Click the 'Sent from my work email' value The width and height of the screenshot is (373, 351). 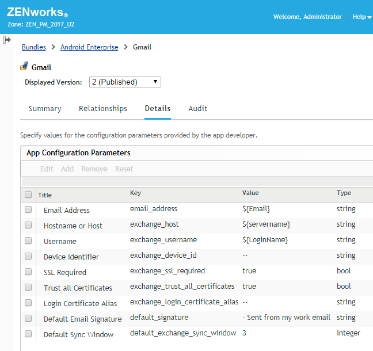286,318
